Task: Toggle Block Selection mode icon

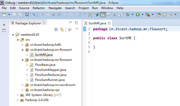Action: coord(115,15)
